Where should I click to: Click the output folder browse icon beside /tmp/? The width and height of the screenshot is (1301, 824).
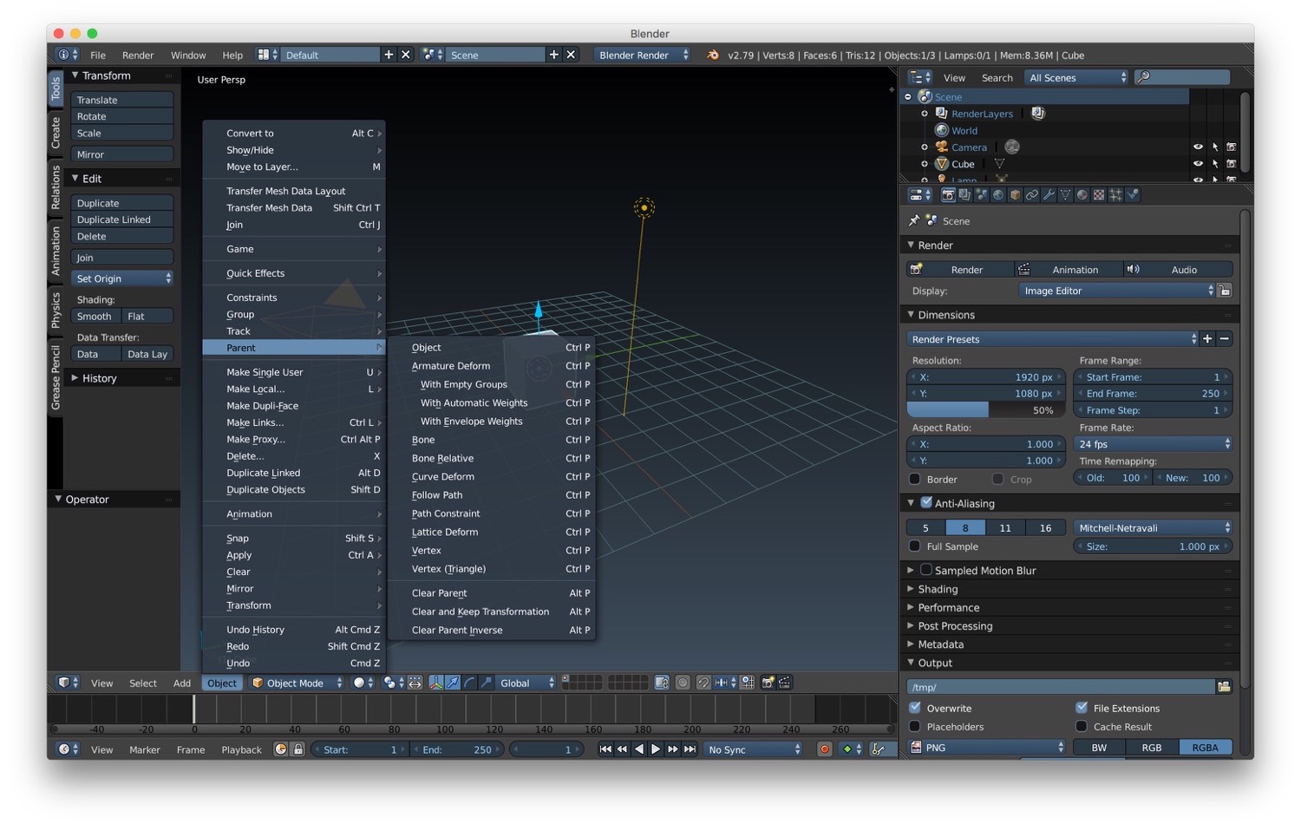[1224, 687]
